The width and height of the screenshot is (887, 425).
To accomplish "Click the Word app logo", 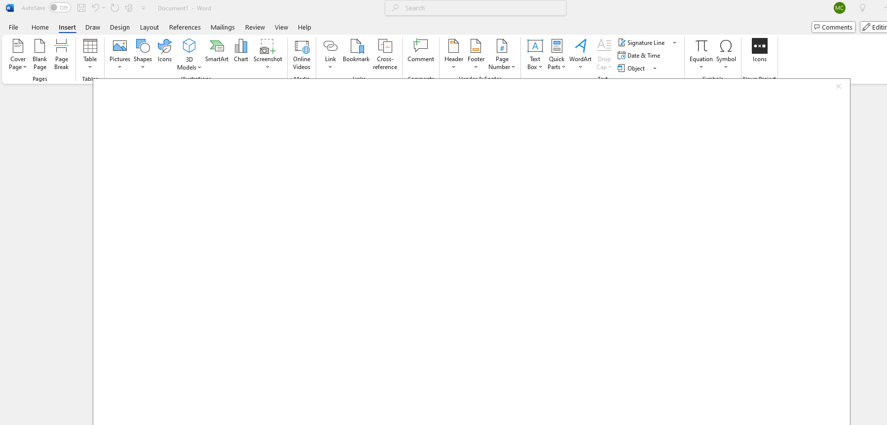I will tap(10, 8).
